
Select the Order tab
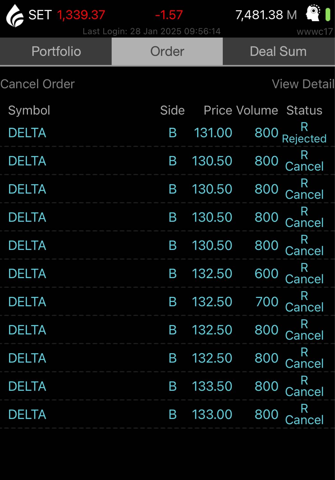pos(167,52)
